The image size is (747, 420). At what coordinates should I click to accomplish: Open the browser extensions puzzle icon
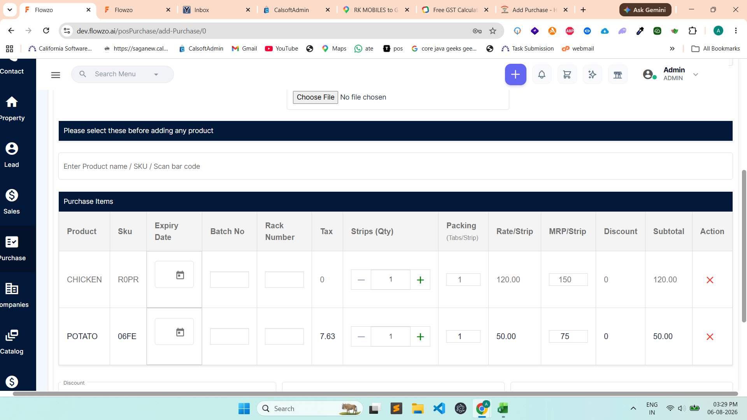(x=693, y=31)
